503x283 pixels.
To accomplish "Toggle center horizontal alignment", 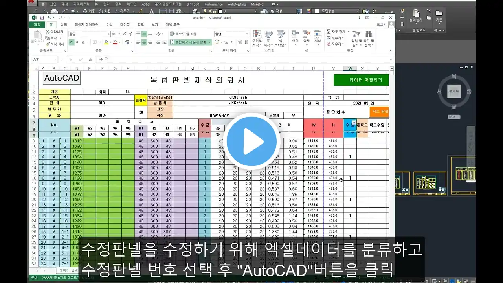I will [x=144, y=42].
